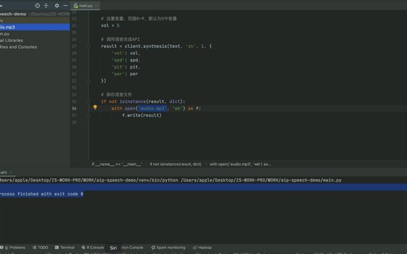The width and height of the screenshot is (407, 254).
Task: Click the 'spd': spd dictionary entry
Action: (126, 60)
